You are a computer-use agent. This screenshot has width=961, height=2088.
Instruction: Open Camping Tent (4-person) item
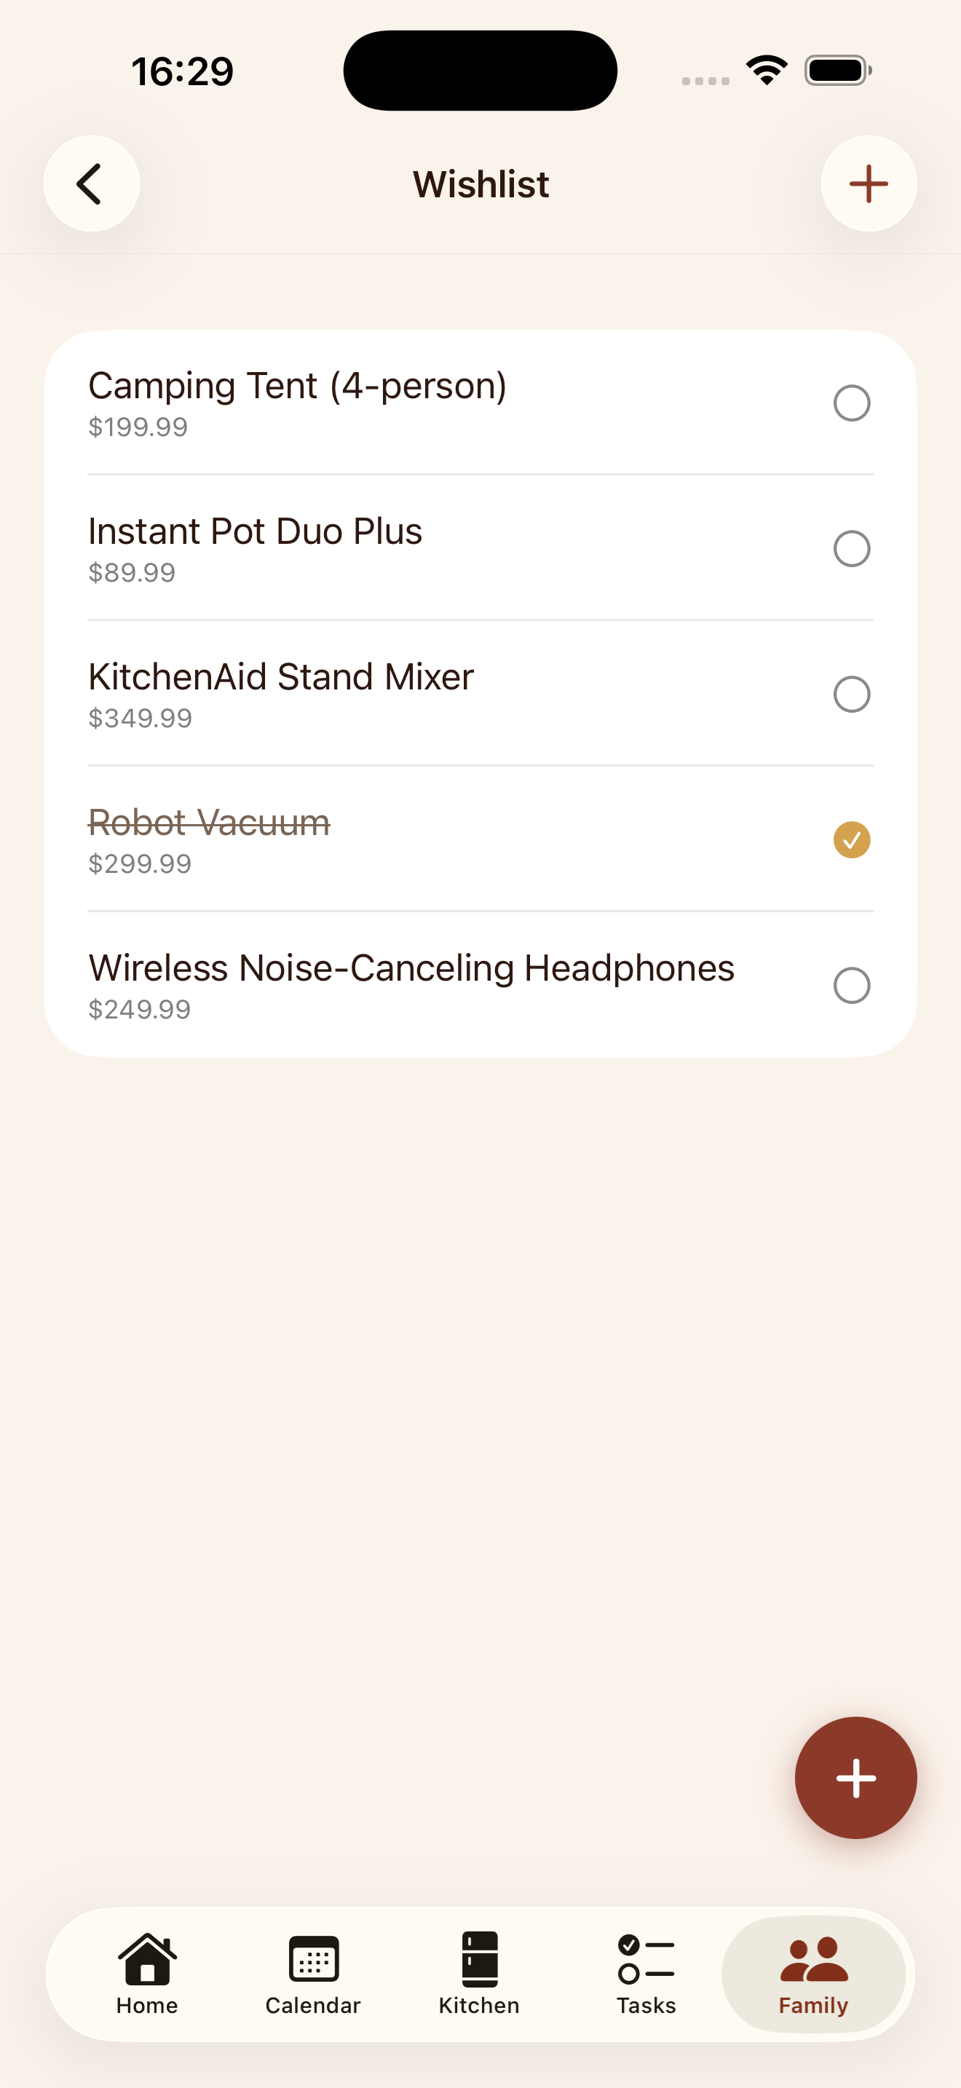coord(297,386)
